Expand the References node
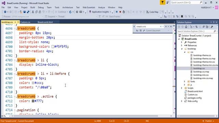 [182, 45]
